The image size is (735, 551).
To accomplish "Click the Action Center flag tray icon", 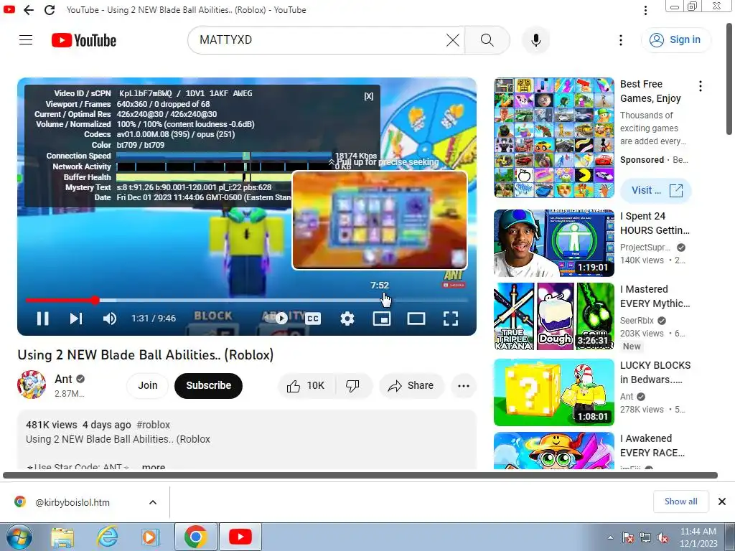I will point(627,538).
